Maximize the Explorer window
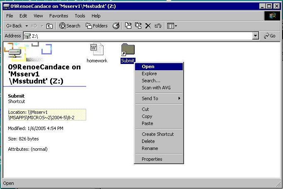 pos(269,6)
